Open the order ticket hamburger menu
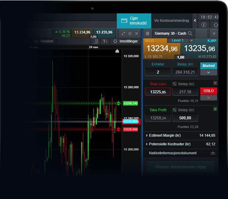Screen dimensions: 228x199 (148, 34)
